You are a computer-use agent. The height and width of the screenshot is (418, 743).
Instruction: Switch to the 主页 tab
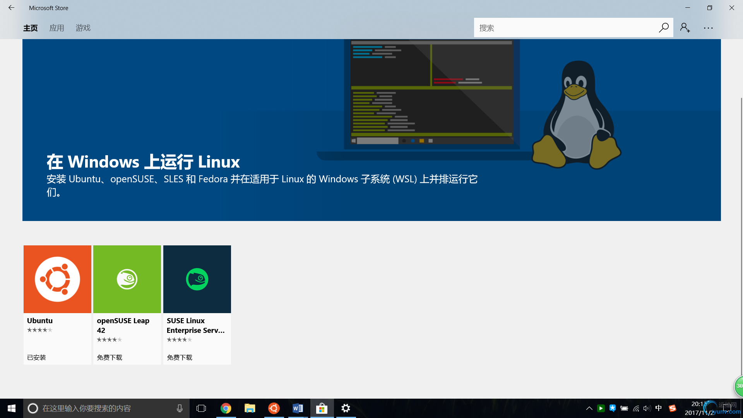pos(31,28)
